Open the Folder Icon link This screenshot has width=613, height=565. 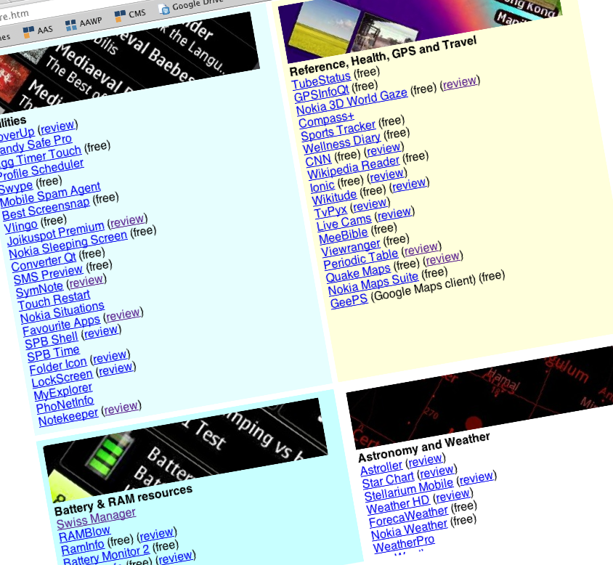[58, 366]
